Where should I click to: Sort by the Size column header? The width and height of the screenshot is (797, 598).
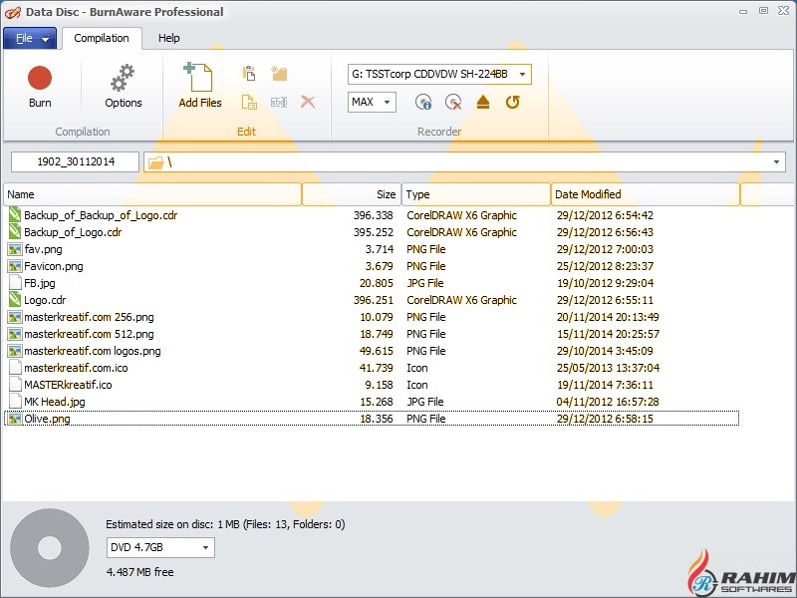[x=352, y=194]
